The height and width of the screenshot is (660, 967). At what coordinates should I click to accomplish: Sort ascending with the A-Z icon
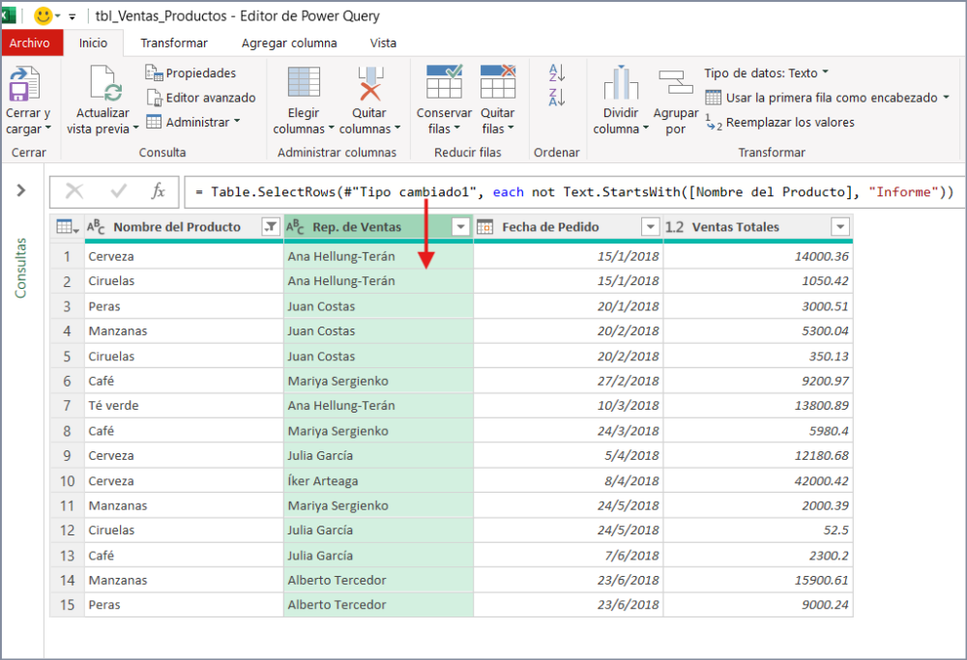557,72
